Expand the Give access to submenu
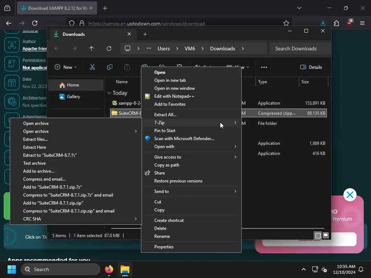 point(191,157)
